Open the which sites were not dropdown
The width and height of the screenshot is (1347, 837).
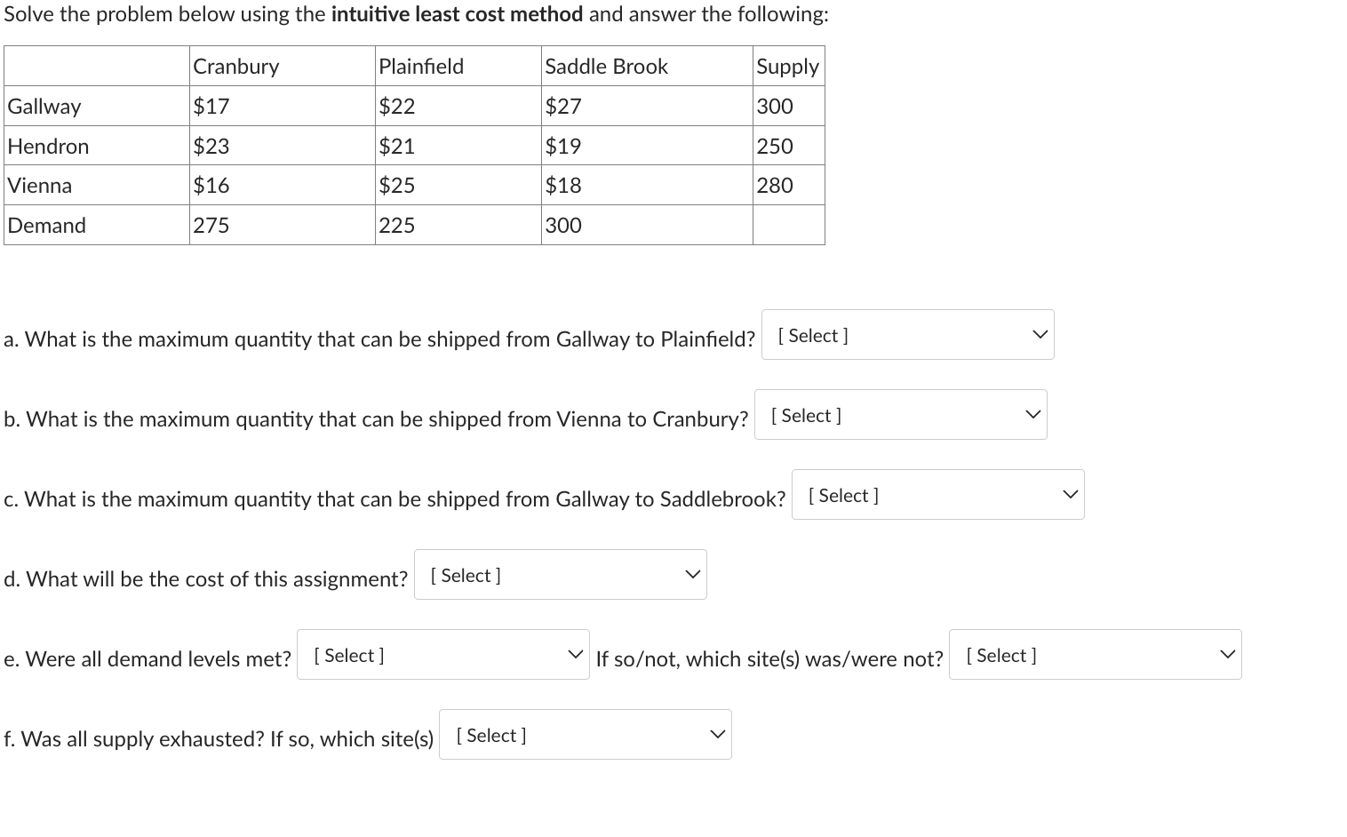click(x=1095, y=654)
